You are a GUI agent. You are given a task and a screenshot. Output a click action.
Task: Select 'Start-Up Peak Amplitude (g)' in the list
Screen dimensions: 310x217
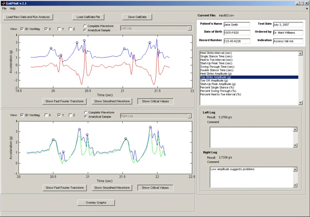coord(249,84)
